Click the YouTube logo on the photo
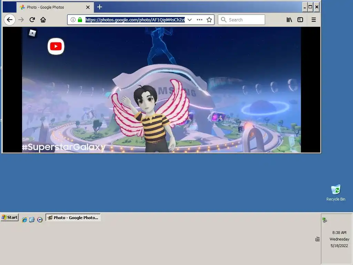The image size is (353, 265). pyautogui.click(x=56, y=47)
